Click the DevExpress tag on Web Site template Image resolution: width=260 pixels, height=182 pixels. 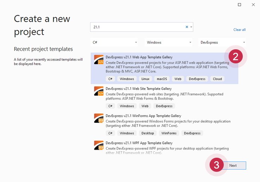point(164,106)
